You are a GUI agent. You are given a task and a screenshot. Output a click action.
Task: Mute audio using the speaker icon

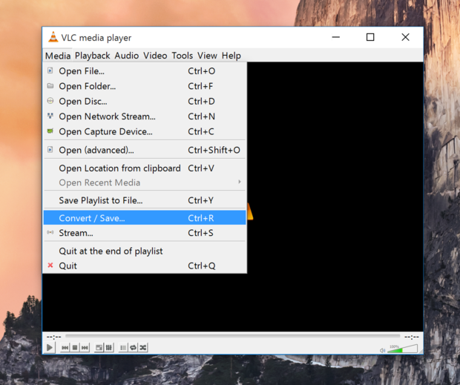382,350
